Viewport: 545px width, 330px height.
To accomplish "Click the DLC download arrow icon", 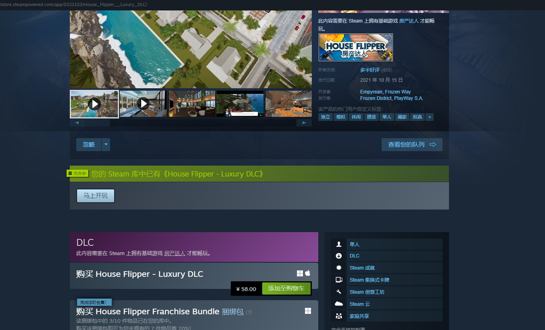I will click(x=339, y=256).
